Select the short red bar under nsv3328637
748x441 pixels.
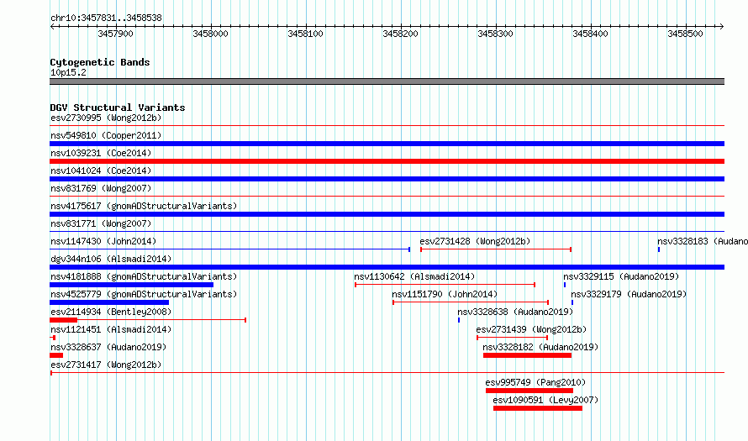click(x=56, y=355)
